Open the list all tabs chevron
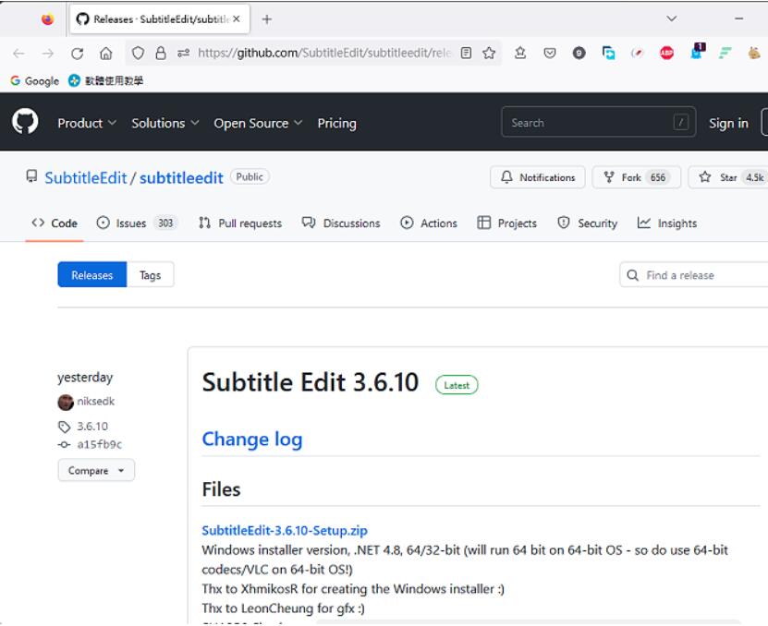Viewport: 768px width, 626px height. tap(672, 18)
